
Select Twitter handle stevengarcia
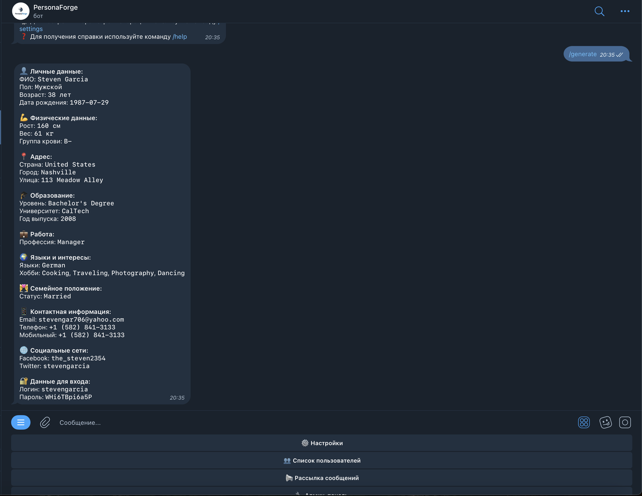pyautogui.click(x=66, y=366)
